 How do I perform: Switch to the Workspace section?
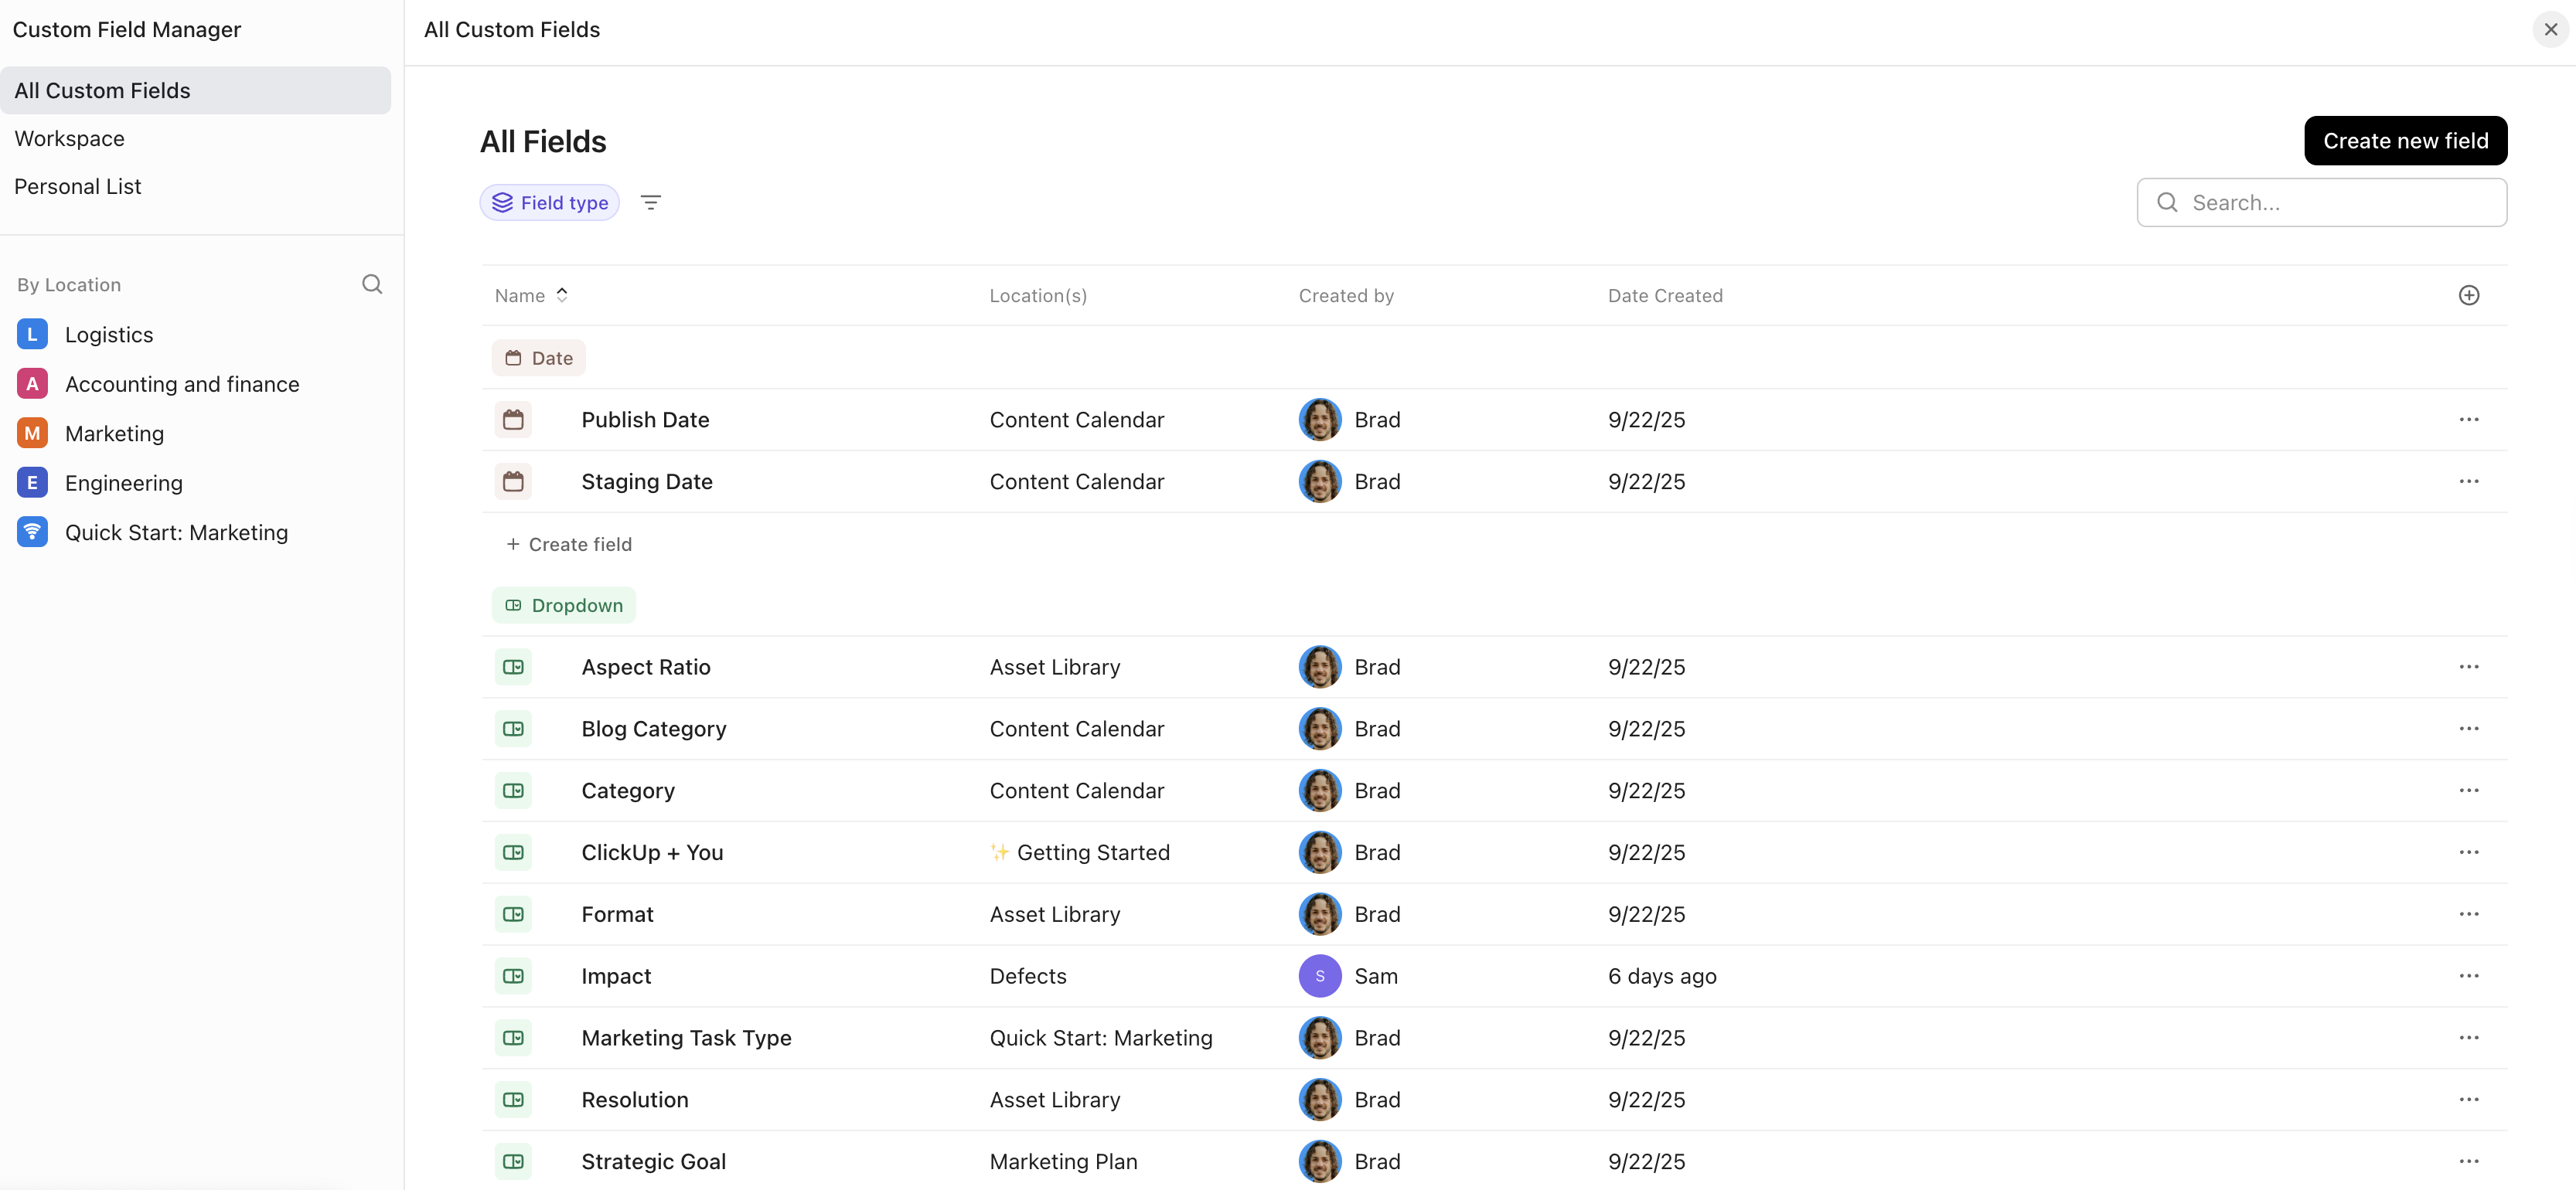69,138
